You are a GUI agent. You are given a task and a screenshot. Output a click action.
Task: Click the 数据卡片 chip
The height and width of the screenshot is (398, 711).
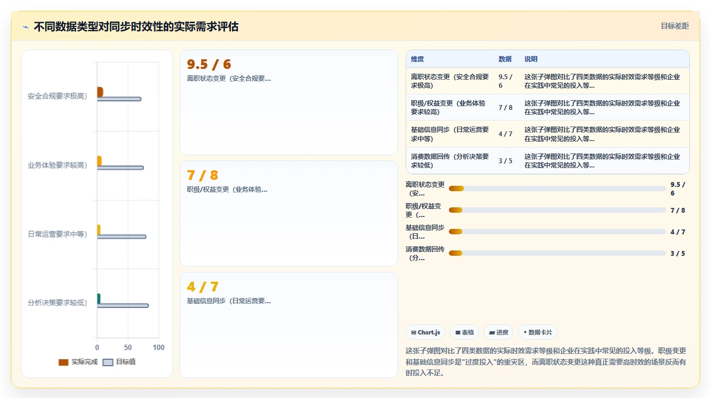(x=538, y=332)
